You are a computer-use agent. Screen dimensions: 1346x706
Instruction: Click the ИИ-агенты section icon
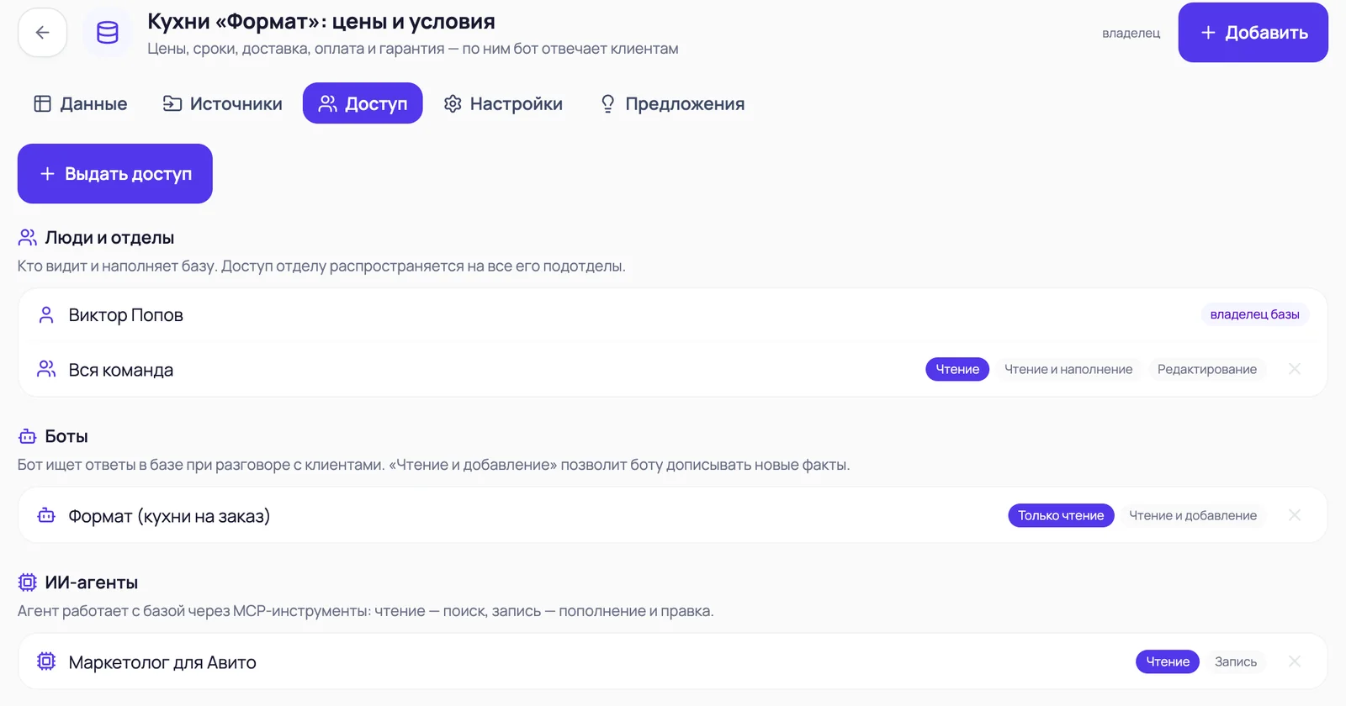pos(28,582)
